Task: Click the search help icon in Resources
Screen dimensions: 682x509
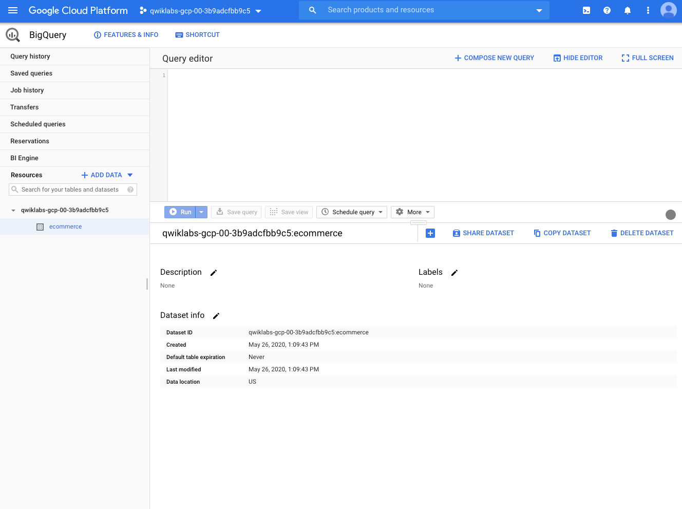Action: pyautogui.click(x=130, y=190)
